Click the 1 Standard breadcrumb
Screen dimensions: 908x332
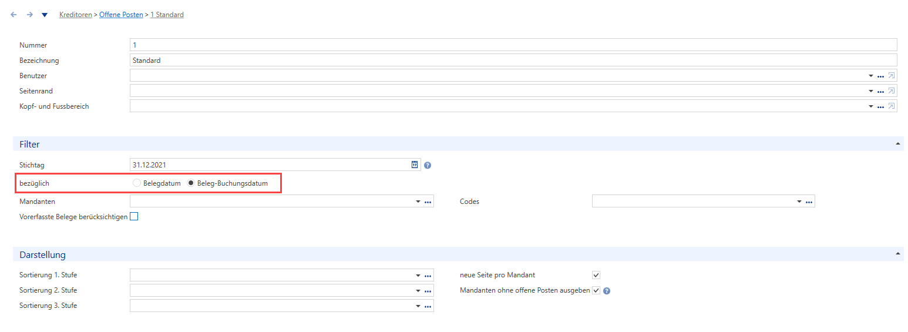click(x=167, y=15)
